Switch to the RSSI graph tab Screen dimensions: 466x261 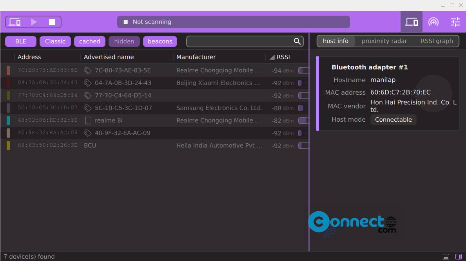(437, 41)
